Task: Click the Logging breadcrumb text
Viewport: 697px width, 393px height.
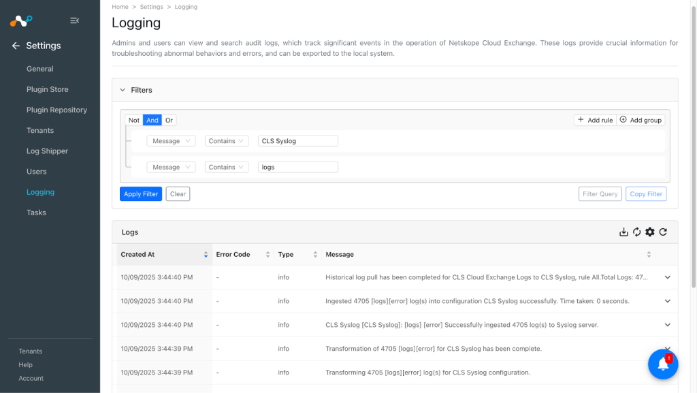Action: click(186, 7)
